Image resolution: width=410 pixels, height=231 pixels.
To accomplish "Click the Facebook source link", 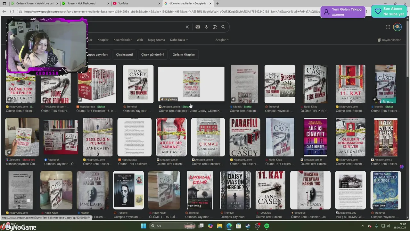I will point(53,160).
